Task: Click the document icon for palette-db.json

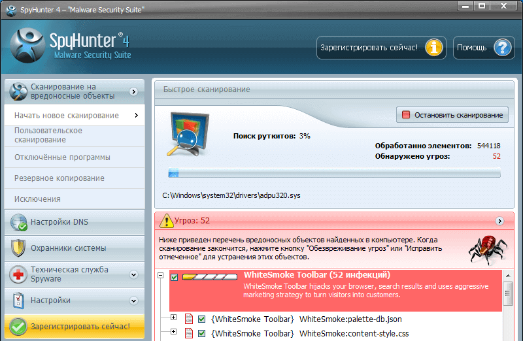Action: pyautogui.click(x=189, y=319)
